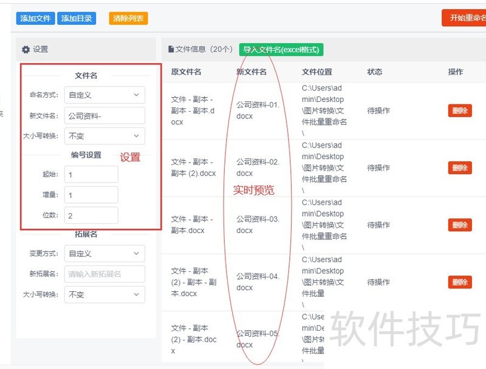This screenshot has height=369, width=486.
Task: Delete the 公司资料-02.docx row
Action: tap(460, 168)
